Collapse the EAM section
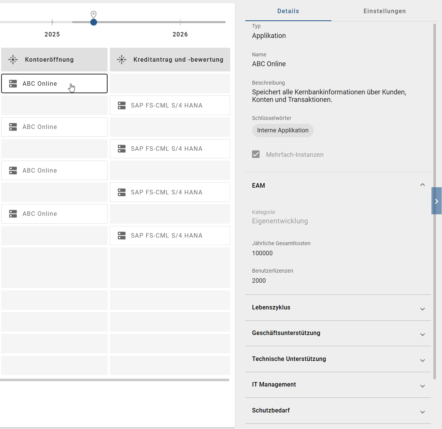 point(422,185)
